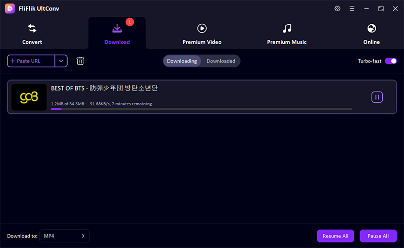This screenshot has height=248, width=404.
Task: Click the Turbo-fast label
Action: click(x=370, y=61)
